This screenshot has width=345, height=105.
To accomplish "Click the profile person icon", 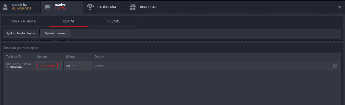I will tap(5, 7).
